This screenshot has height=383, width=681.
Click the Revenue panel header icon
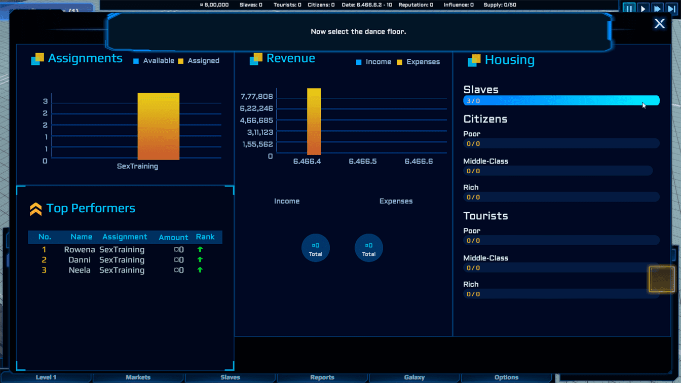click(256, 59)
